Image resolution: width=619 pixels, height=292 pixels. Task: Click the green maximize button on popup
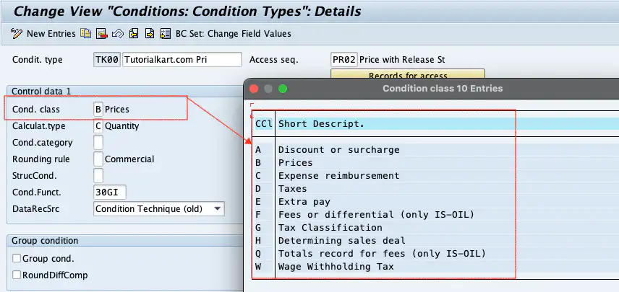(283, 89)
